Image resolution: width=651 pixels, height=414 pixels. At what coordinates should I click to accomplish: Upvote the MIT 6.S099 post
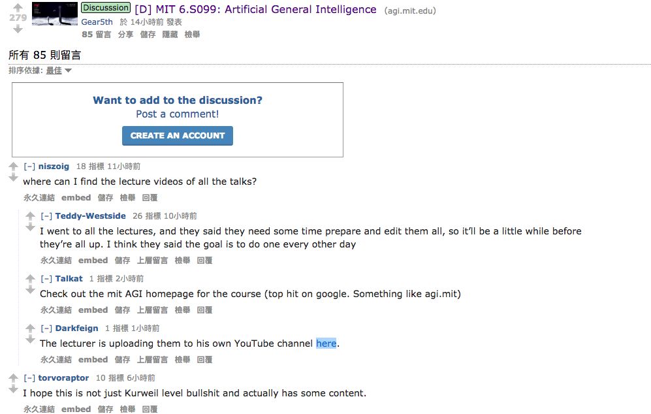coord(18,7)
